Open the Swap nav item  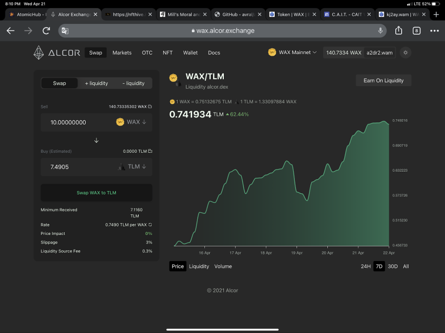95,53
